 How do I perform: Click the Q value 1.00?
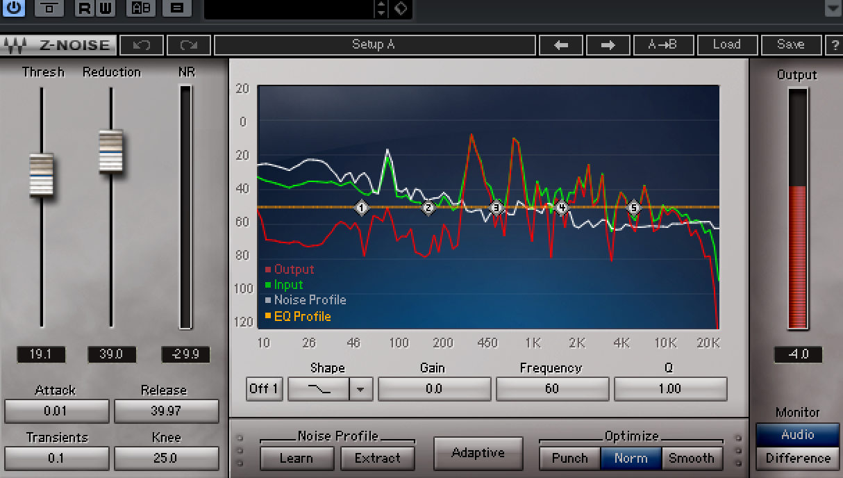(670, 389)
